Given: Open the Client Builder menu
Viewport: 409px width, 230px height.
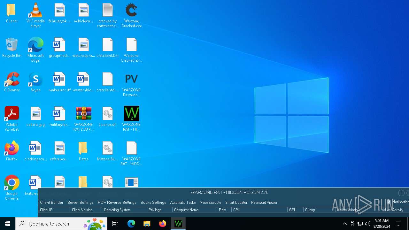Looking at the screenshot, I should click(51, 203).
